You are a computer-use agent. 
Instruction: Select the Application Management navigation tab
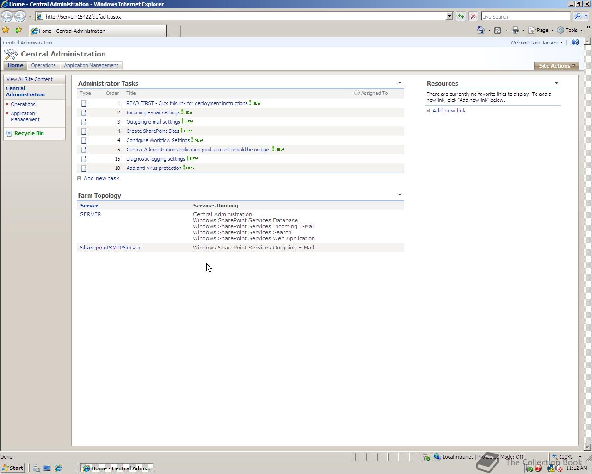coord(91,65)
